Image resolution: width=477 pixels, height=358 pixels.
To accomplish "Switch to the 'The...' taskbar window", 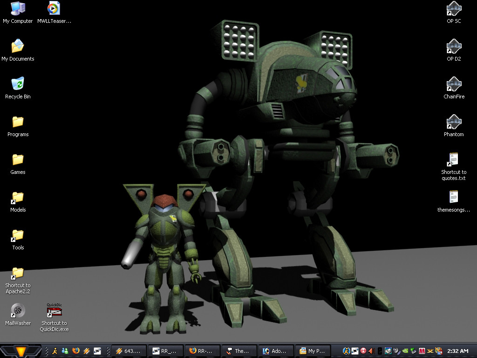I will (239, 351).
